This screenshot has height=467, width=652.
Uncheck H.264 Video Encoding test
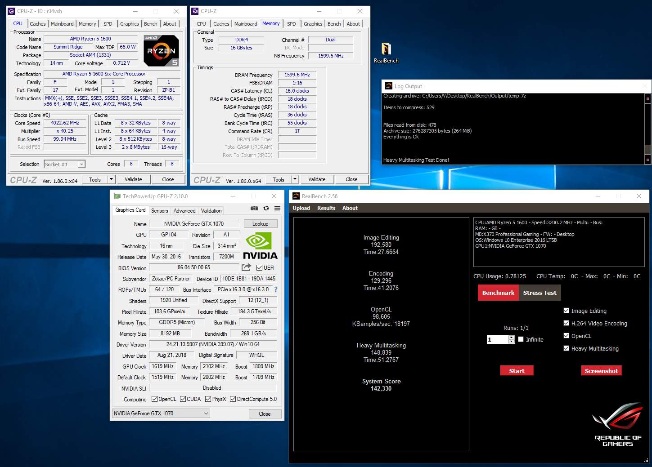[567, 323]
